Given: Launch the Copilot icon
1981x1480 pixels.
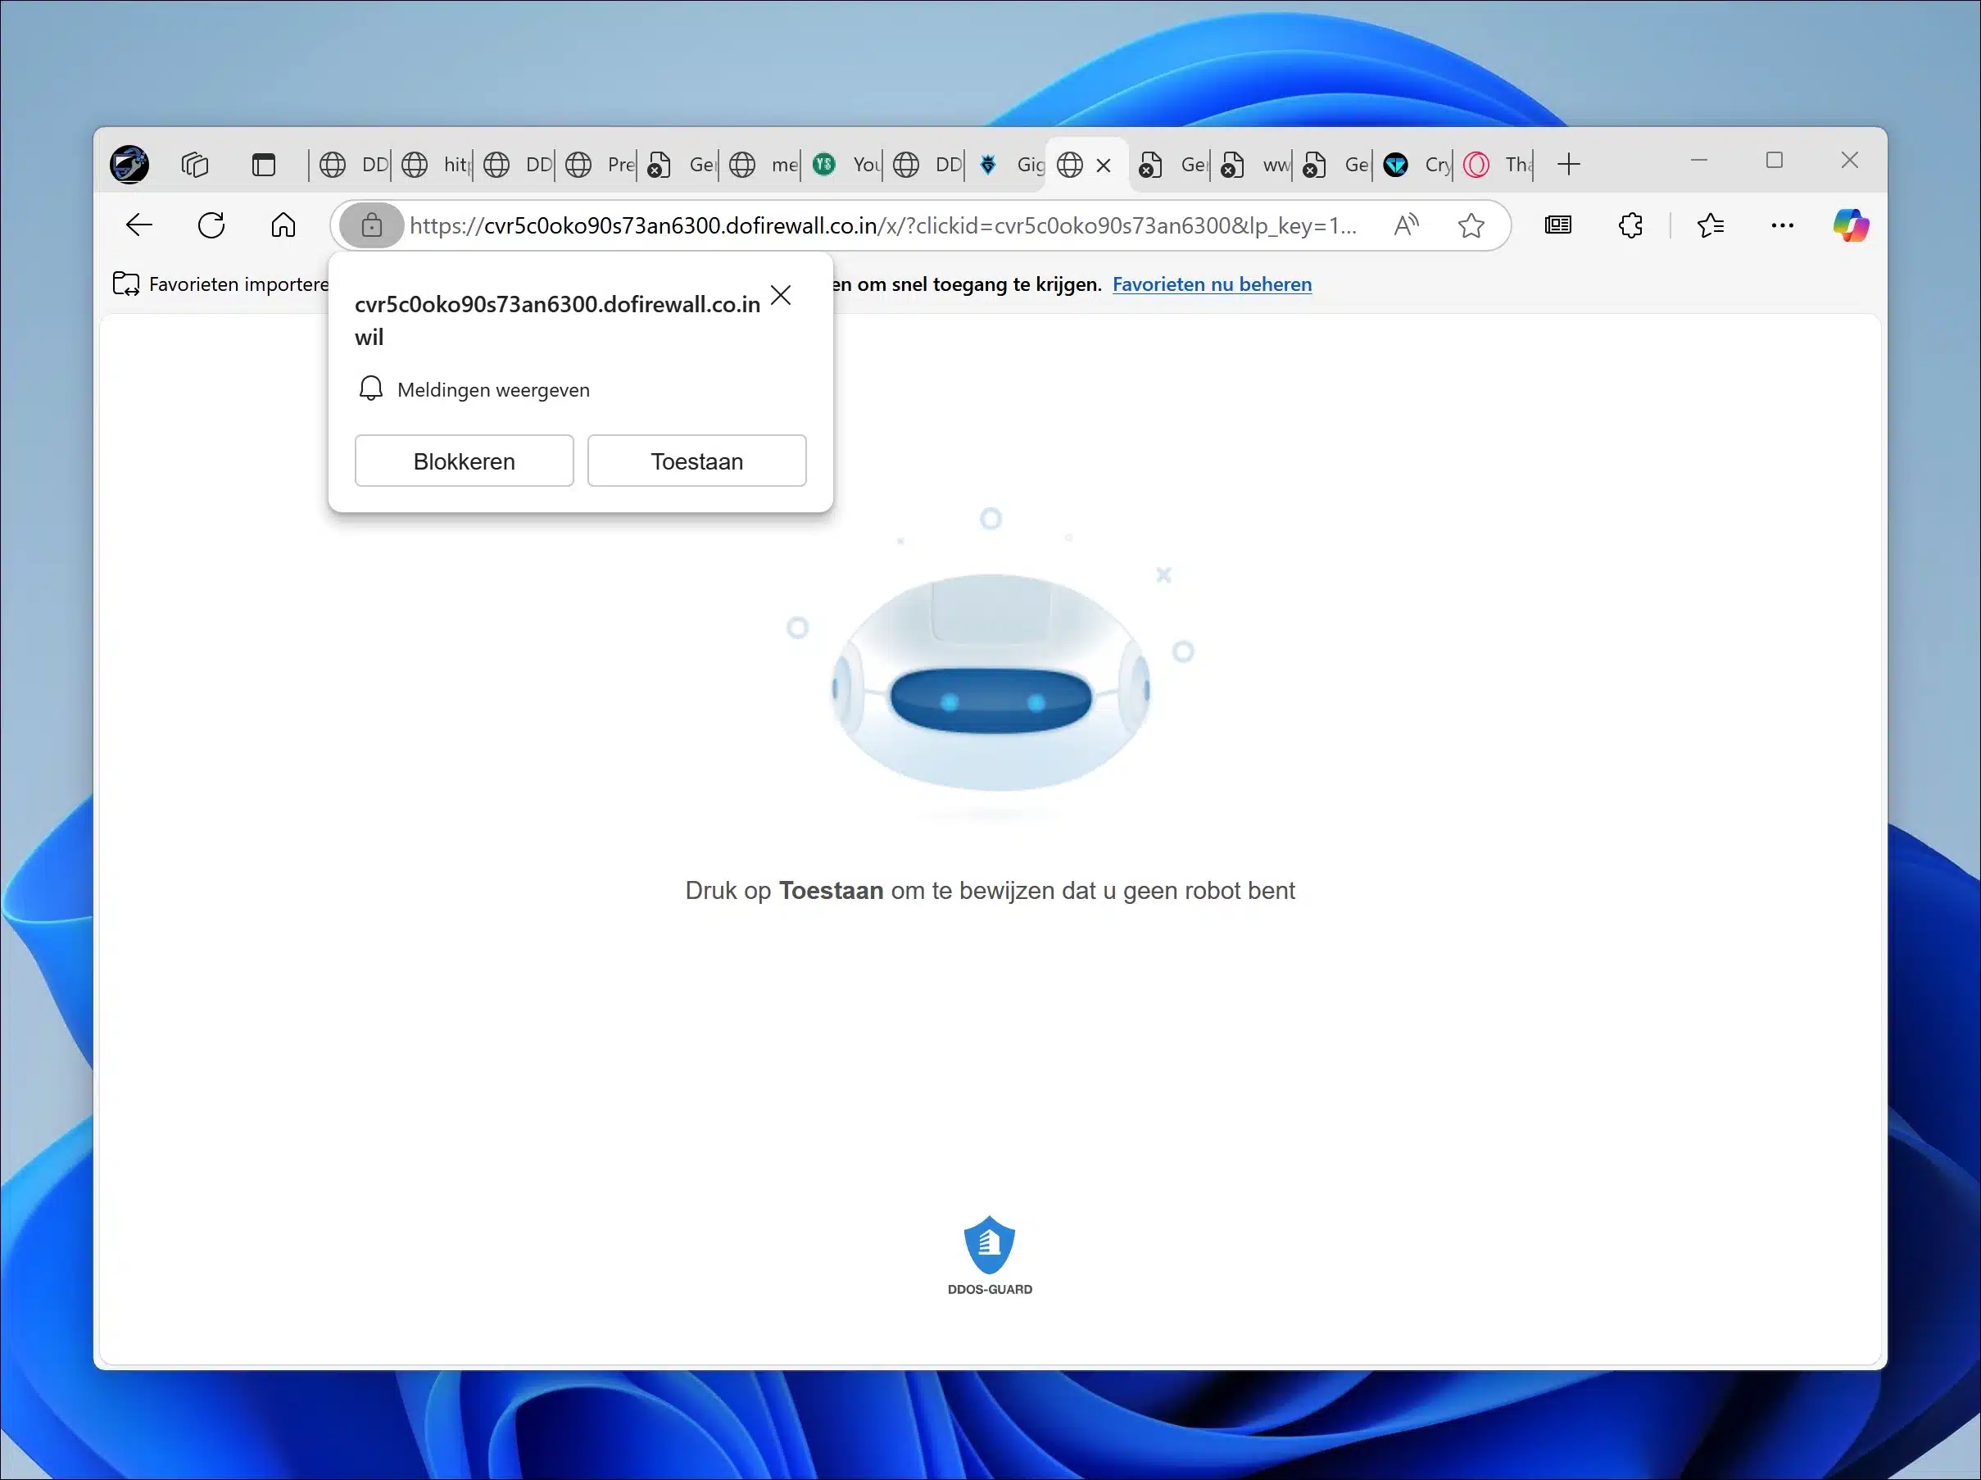Looking at the screenshot, I should click(1850, 225).
